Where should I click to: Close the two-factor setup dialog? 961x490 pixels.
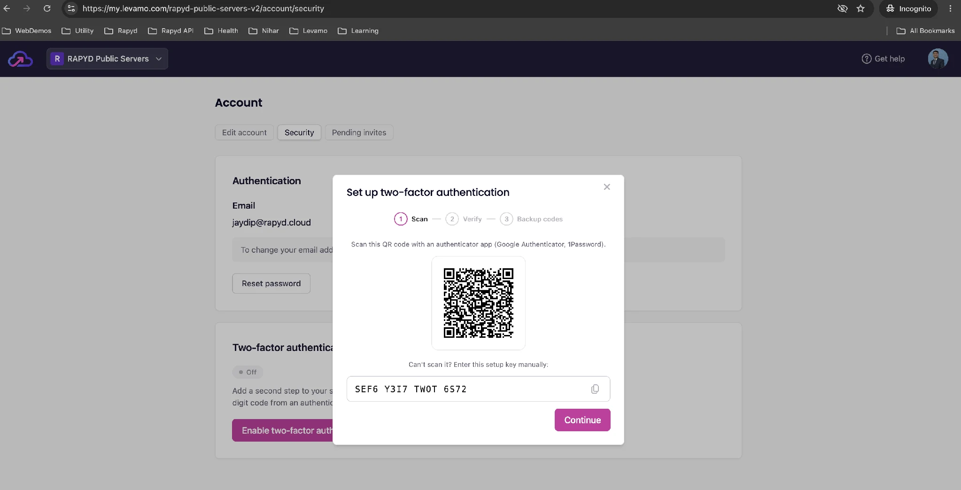607,187
